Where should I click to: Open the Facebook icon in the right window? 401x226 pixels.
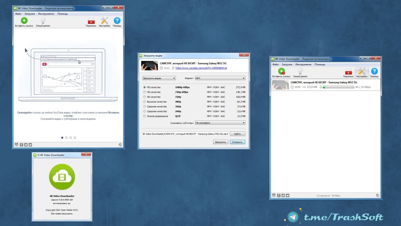(x=279, y=195)
